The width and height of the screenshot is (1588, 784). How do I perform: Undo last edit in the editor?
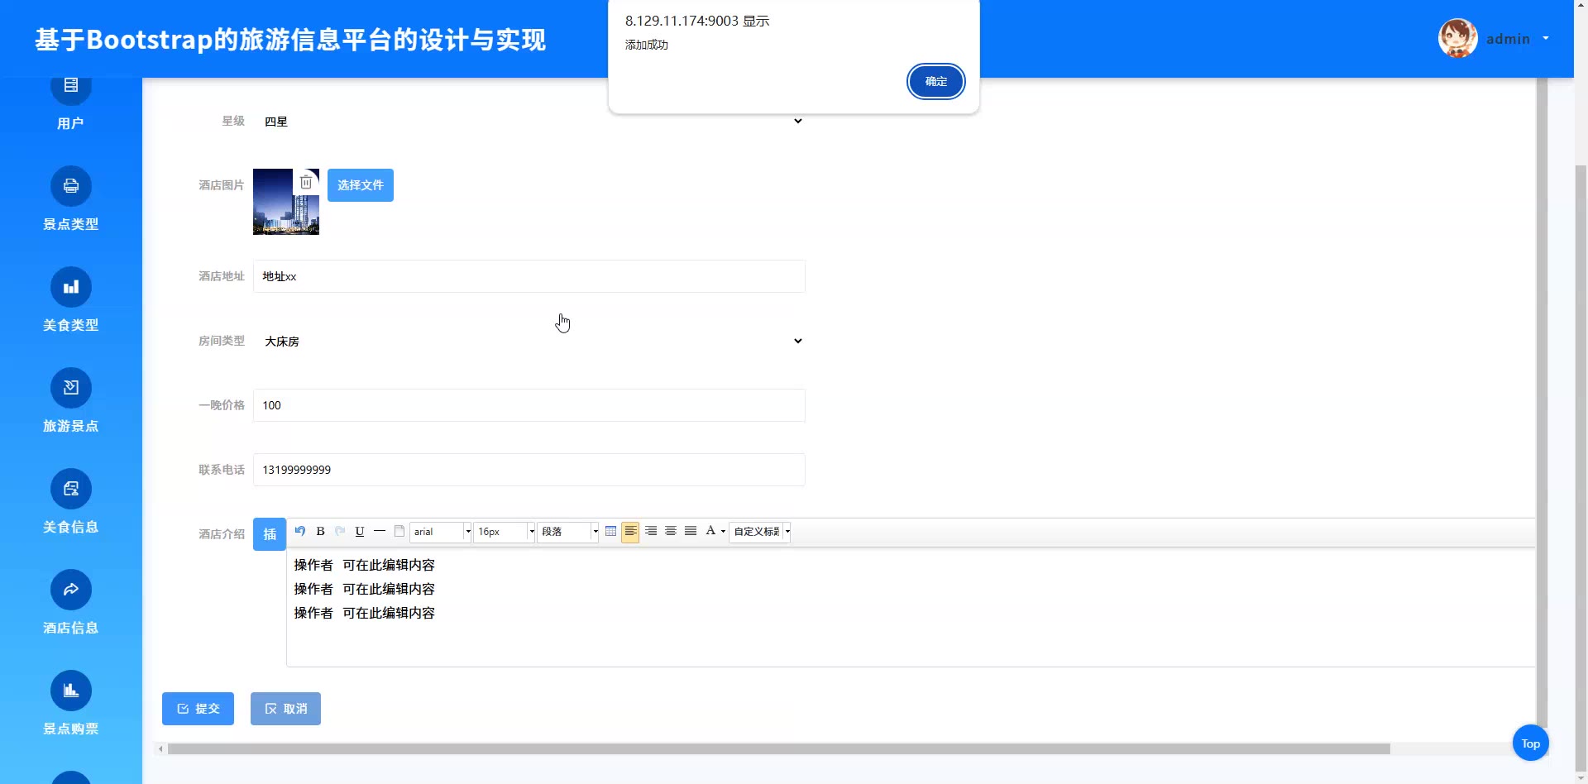(300, 531)
